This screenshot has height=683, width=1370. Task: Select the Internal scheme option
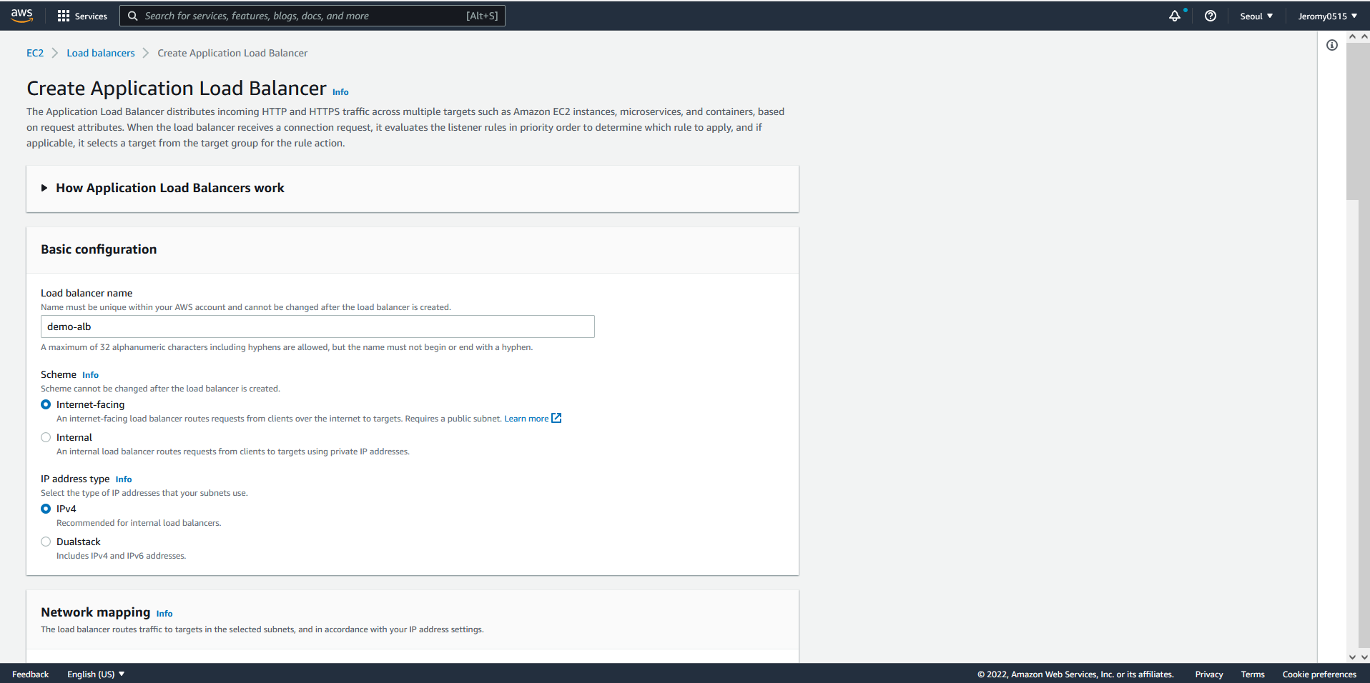point(46,437)
